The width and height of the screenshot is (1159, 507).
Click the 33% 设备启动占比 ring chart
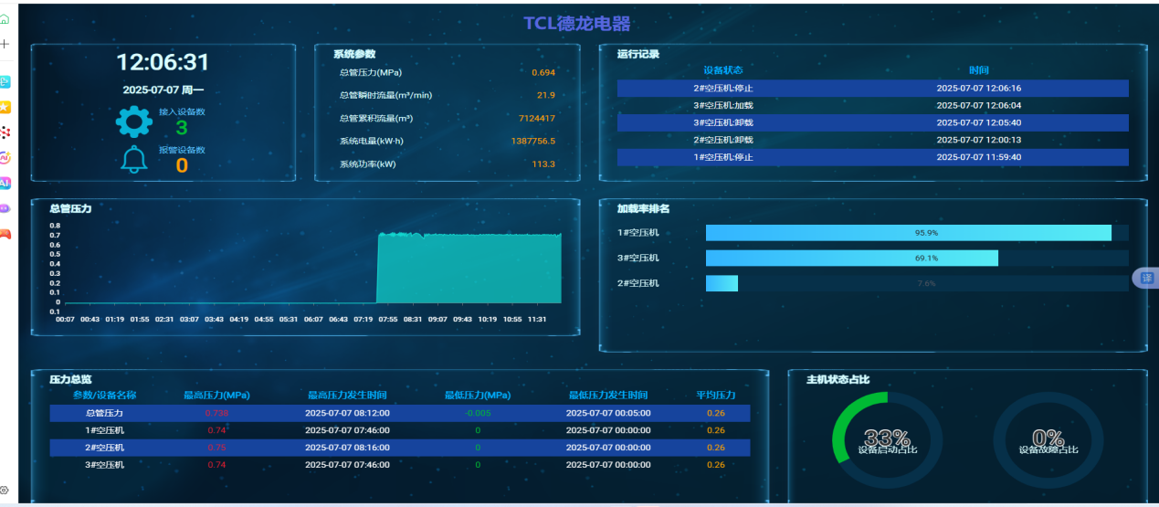coord(886,440)
